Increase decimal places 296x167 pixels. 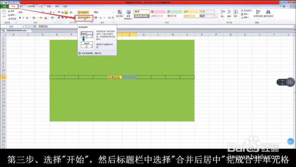[x=109, y=18]
